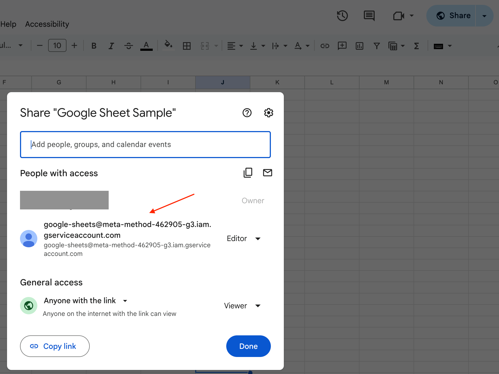Expand the Meet camera dropdown arrow
Screen dimensions: 499x374
[x=412, y=16]
